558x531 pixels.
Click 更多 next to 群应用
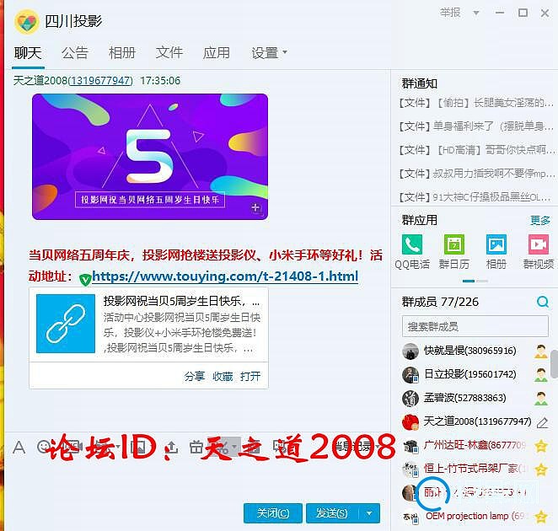pyautogui.click(x=540, y=221)
